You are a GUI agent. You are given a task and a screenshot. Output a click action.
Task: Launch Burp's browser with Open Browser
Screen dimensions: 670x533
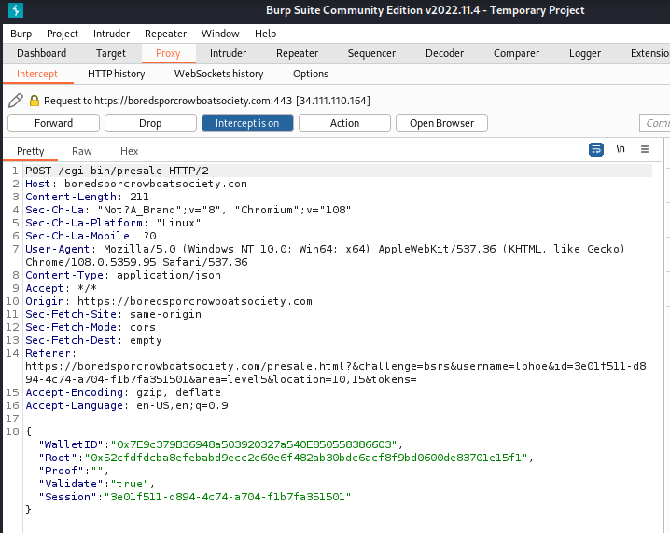441,123
